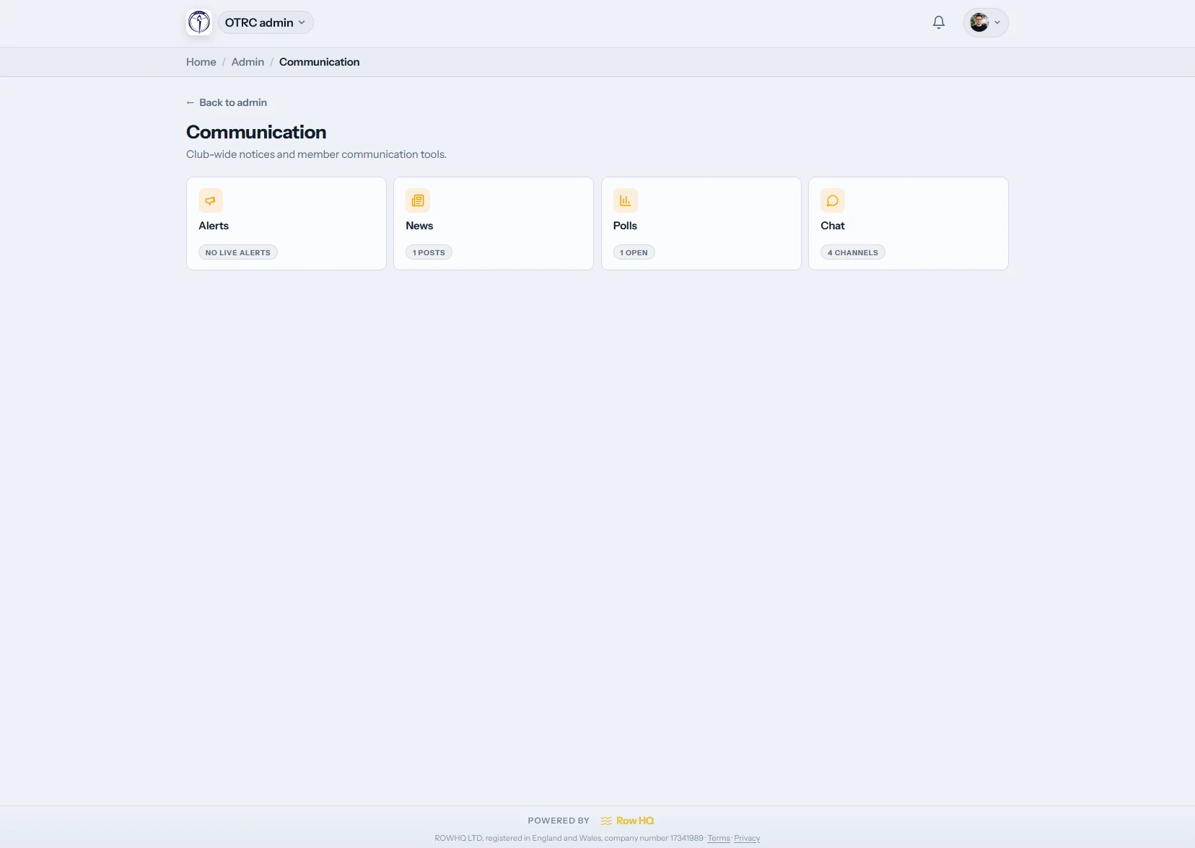Click the back arrow beside Back to admin
The height and width of the screenshot is (848, 1195).
191,102
